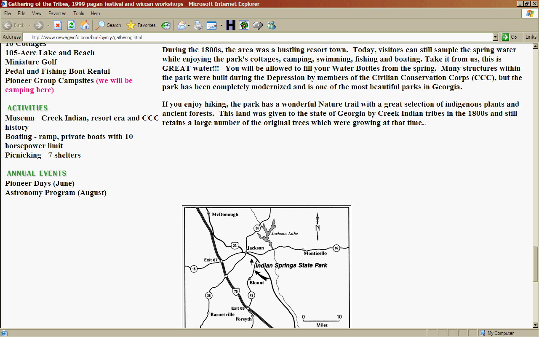Click the black H toolbar icon

(x=230, y=25)
